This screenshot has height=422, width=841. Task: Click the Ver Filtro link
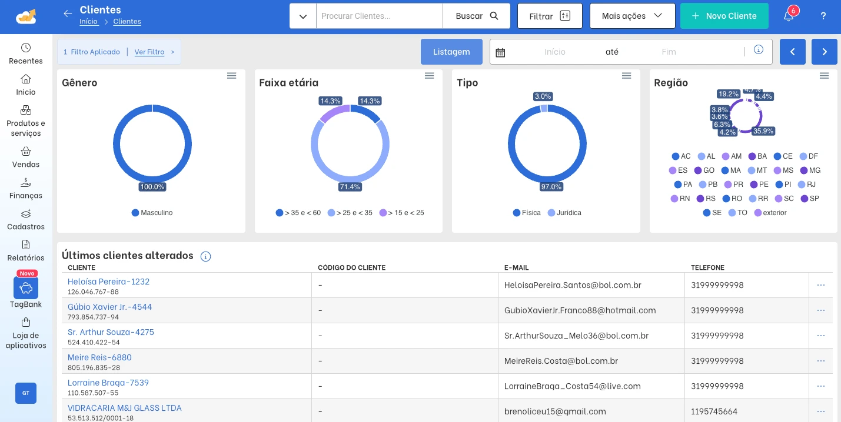[x=149, y=52]
